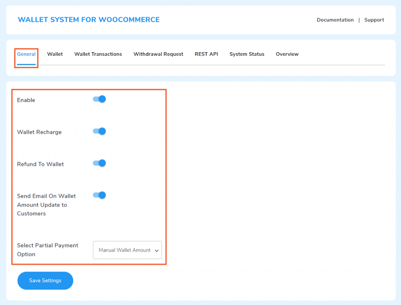Disable the Wallet Recharge switch
This screenshot has height=305, width=401.
[99, 131]
